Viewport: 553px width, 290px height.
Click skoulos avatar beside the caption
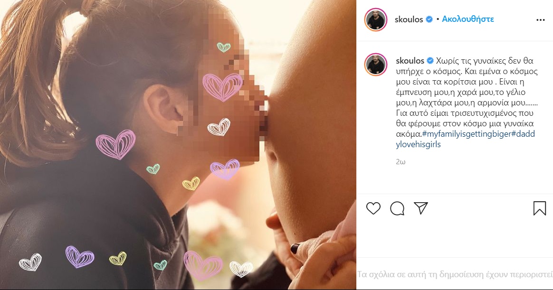point(376,65)
